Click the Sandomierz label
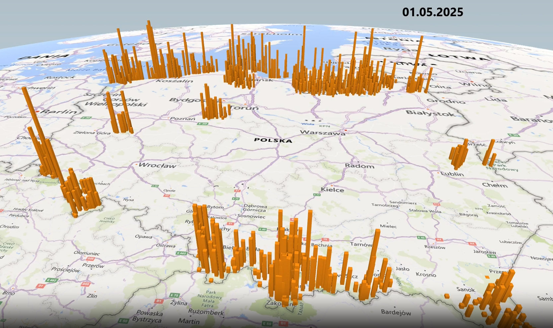The height and width of the screenshot is (328, 553). pos(403,202)
